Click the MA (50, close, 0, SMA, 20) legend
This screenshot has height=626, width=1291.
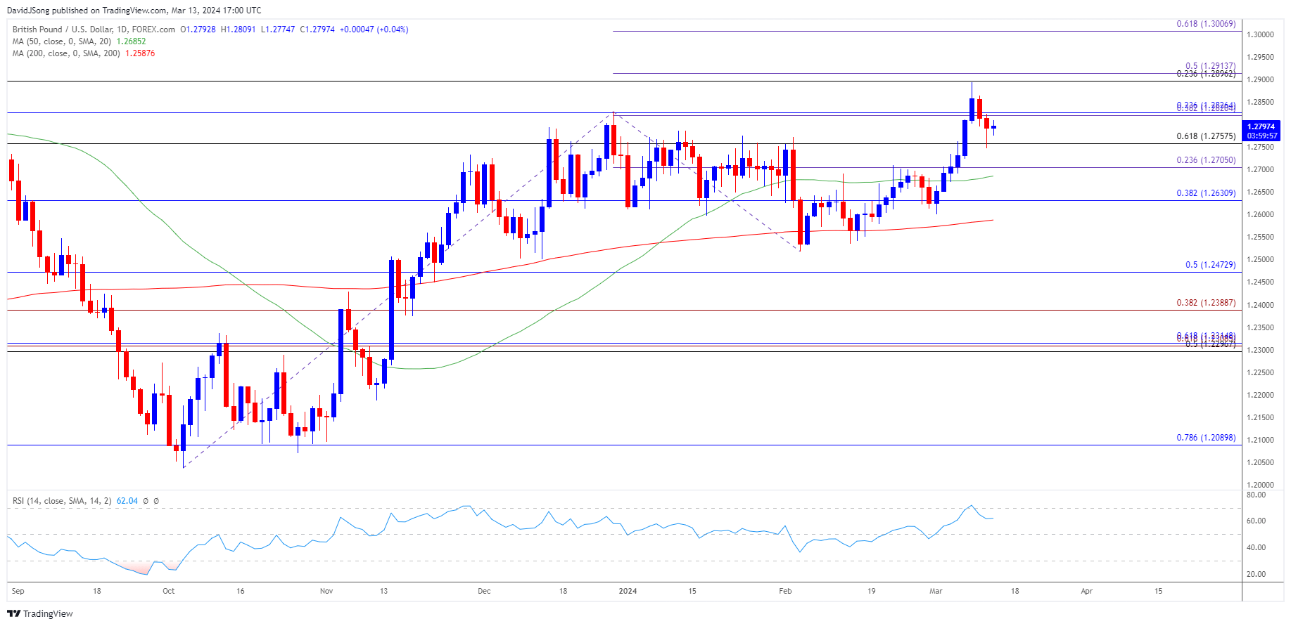63,41
